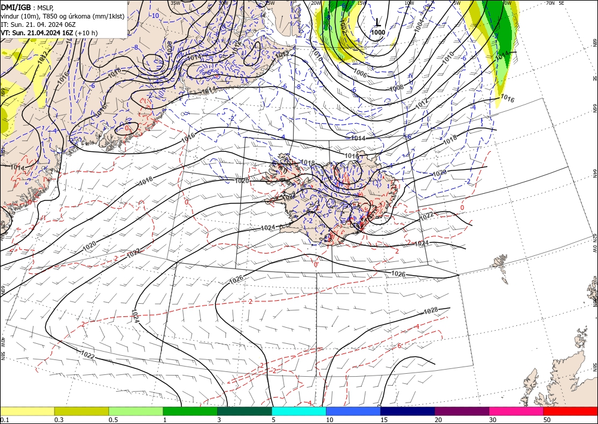Image resolution: width=598 pixels, height=424 pixels.
Task: Click the '20W' longitude label at the top
Action: pos(316,3)
